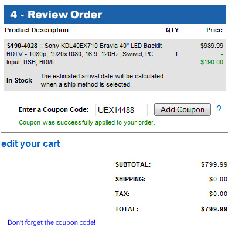Click the estimated arrival date notice
This screenshot has width=232, height=230.
102,80
